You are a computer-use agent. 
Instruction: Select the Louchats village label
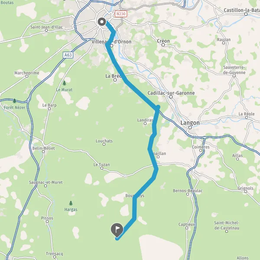coord(104,141)
